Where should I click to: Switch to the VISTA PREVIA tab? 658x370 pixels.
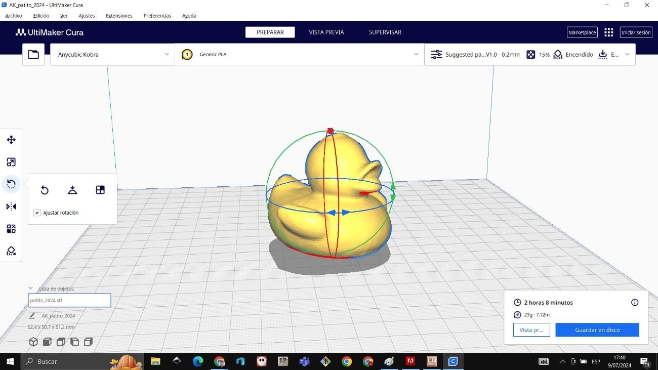click(x=326, y=32)
